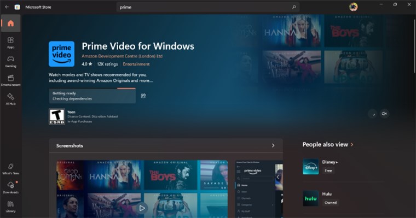Click the app description text
Viewport: 416px width, 218px height.
click(101, 78)
